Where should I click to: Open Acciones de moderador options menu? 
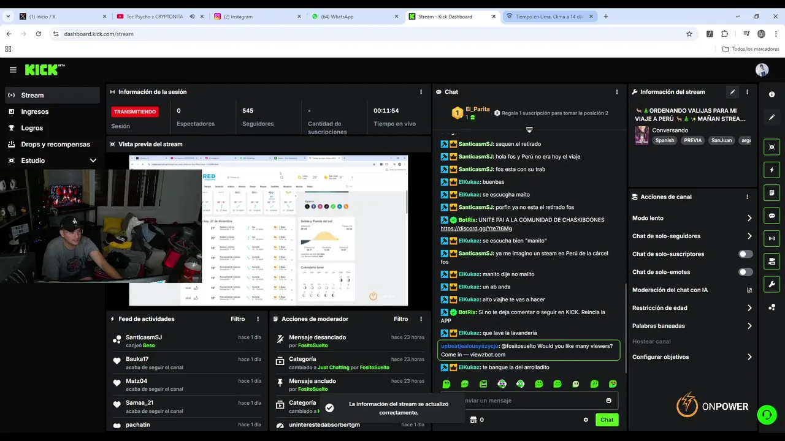pyautogui.click(x=421, y=319)
